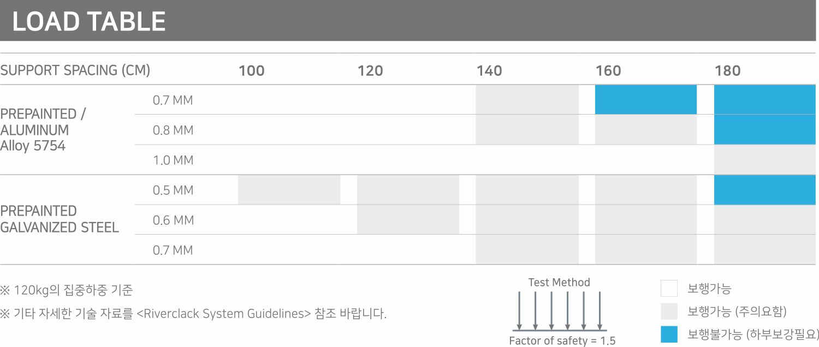Click the 180 column header
The width and height of the screenshot is (819, 347).
point(727,70)
